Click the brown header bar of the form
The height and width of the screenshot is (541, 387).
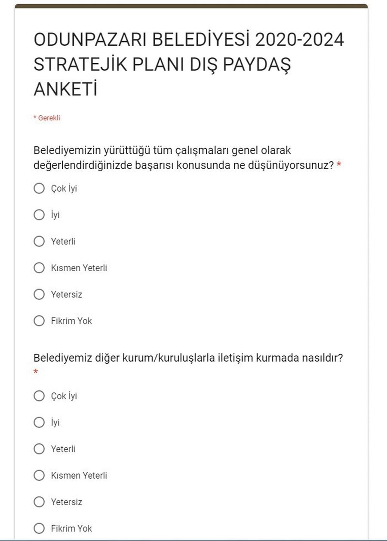pyautogui.click(x=191, y=6)
